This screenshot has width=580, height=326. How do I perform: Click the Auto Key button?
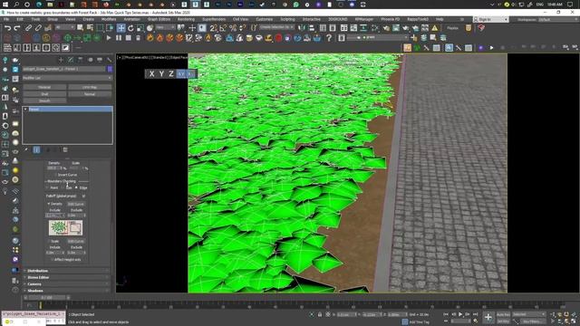[503, 314]
